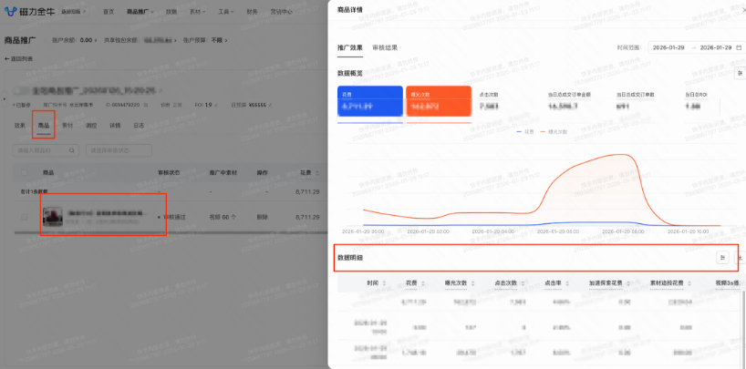Open 营销中心 in top navigation
746x369 pixels.
[282, 12]
